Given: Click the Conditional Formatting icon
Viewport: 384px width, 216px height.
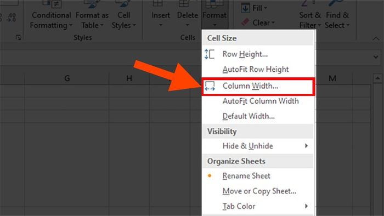Looking at the screenshot, I should pyautogui.click(x=52, y=4).
